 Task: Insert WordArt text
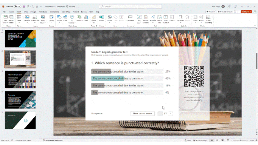153,19
